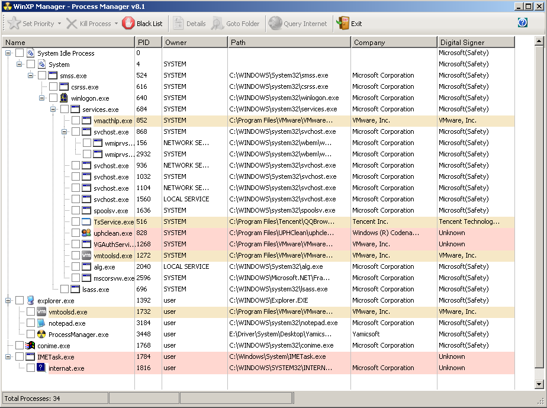This screenshot has width=547, height=408.
Task: Click the uphclean.exe users icon
Action: click(x=86, y=233)
